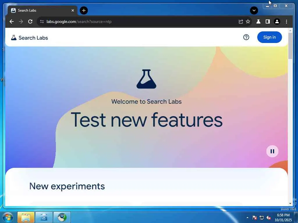The width and height of the screenshot is (298, 223).
Task: Open the recycle taskbar application
Action: (44, 217)
